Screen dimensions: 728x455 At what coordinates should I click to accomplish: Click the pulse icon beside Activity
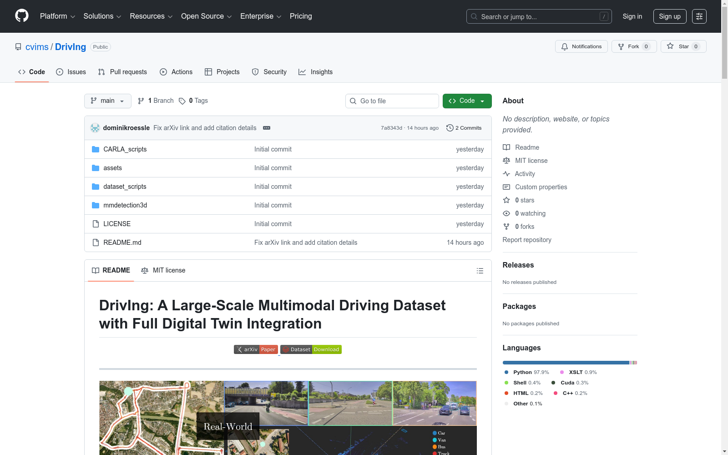506,174
